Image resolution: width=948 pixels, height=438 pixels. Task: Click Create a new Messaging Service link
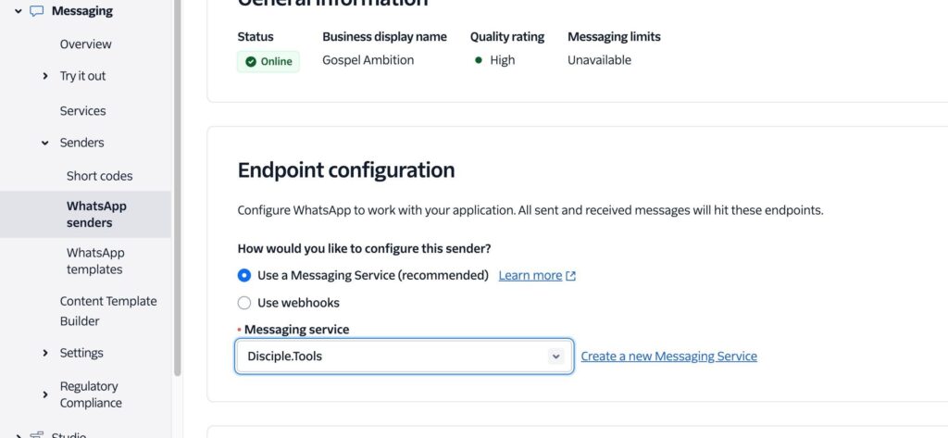(x=668, y=357)
